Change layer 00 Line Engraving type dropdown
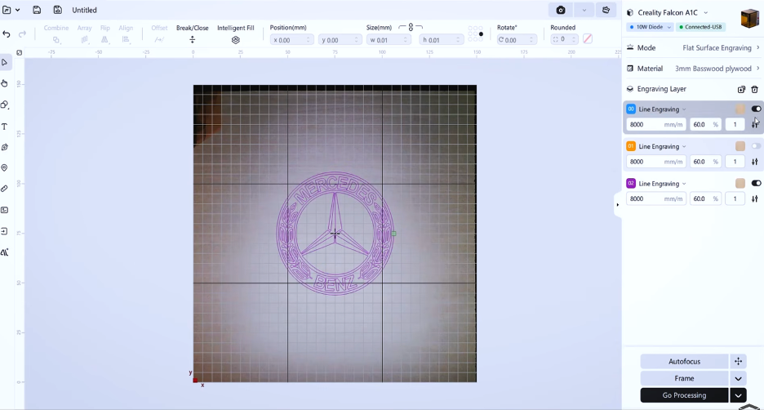The image size is (764, 410). pos(662,109)
